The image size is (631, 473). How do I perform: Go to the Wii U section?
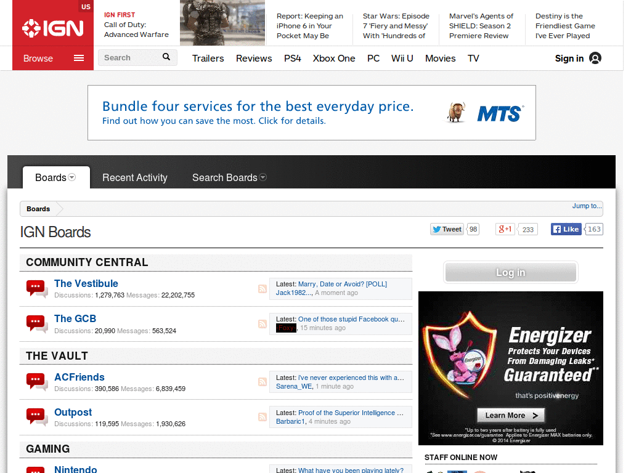(x=402, y=59)
